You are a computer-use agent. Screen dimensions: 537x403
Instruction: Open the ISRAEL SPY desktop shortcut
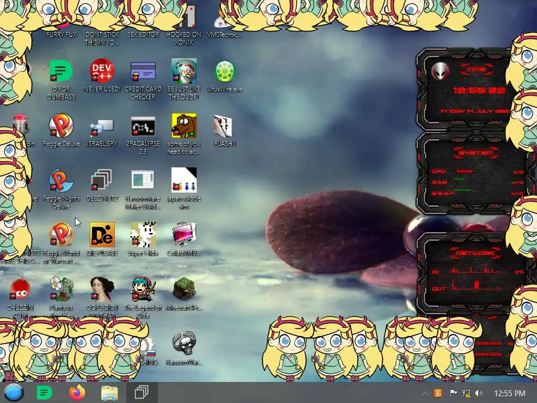[102, 127]
